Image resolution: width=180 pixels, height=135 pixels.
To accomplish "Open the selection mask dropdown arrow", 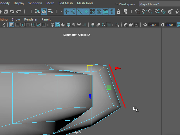I will tap(61, 12).
